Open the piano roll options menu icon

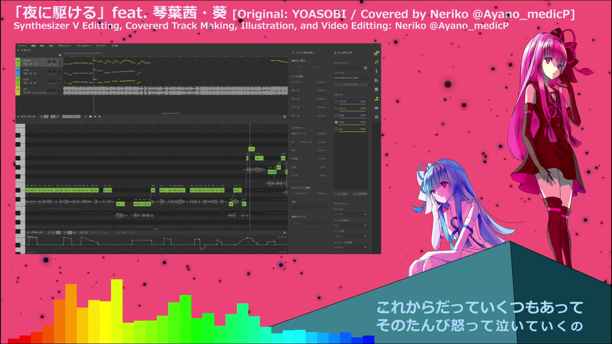point(284,117)
